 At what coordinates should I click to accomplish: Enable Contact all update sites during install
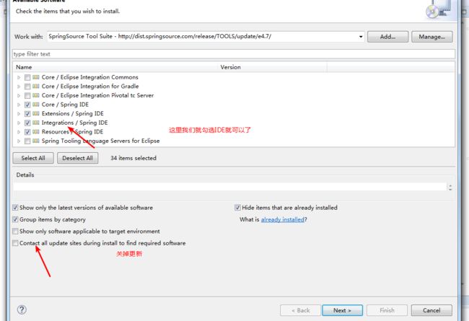click(15, 243)
